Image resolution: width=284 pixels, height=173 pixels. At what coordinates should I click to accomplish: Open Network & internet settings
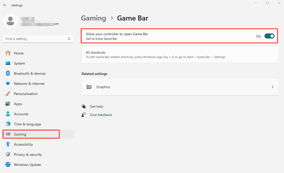(38, 83)
